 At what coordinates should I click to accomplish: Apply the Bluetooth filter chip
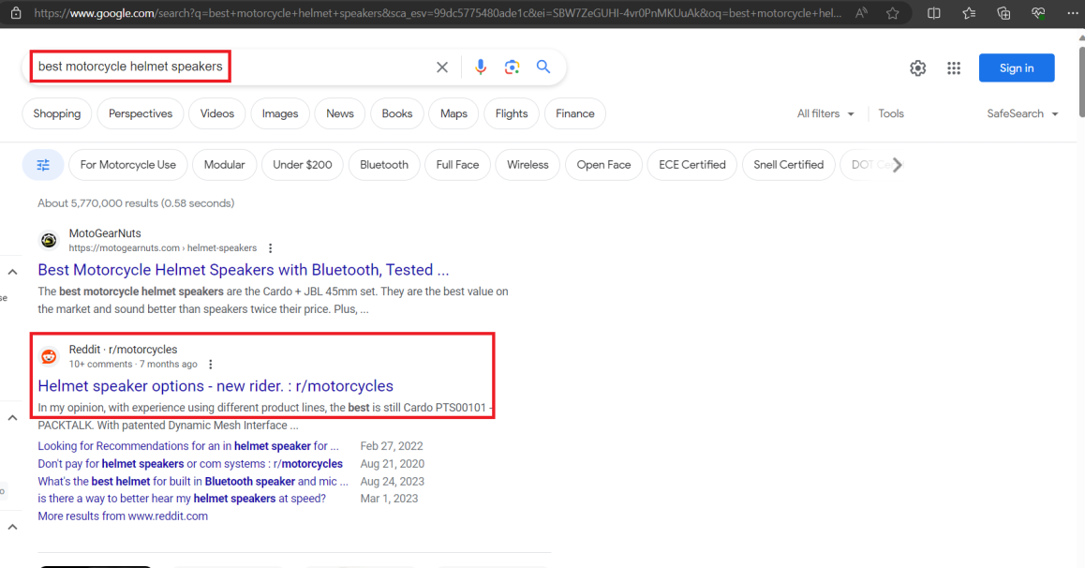pos(384,165)
